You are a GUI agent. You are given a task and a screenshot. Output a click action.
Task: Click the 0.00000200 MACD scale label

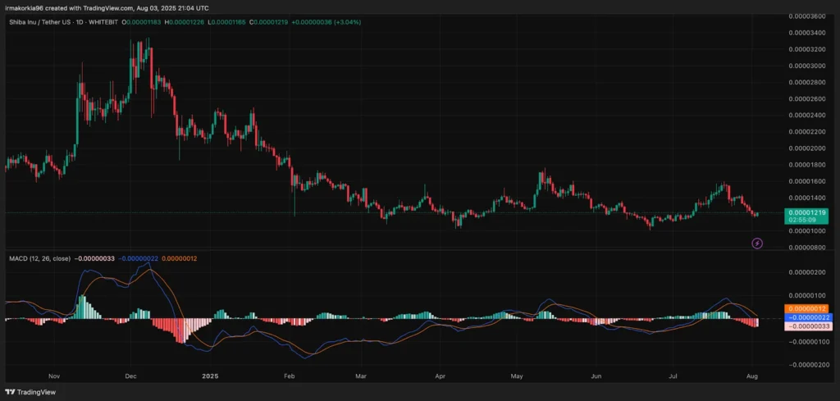(808, 272)
